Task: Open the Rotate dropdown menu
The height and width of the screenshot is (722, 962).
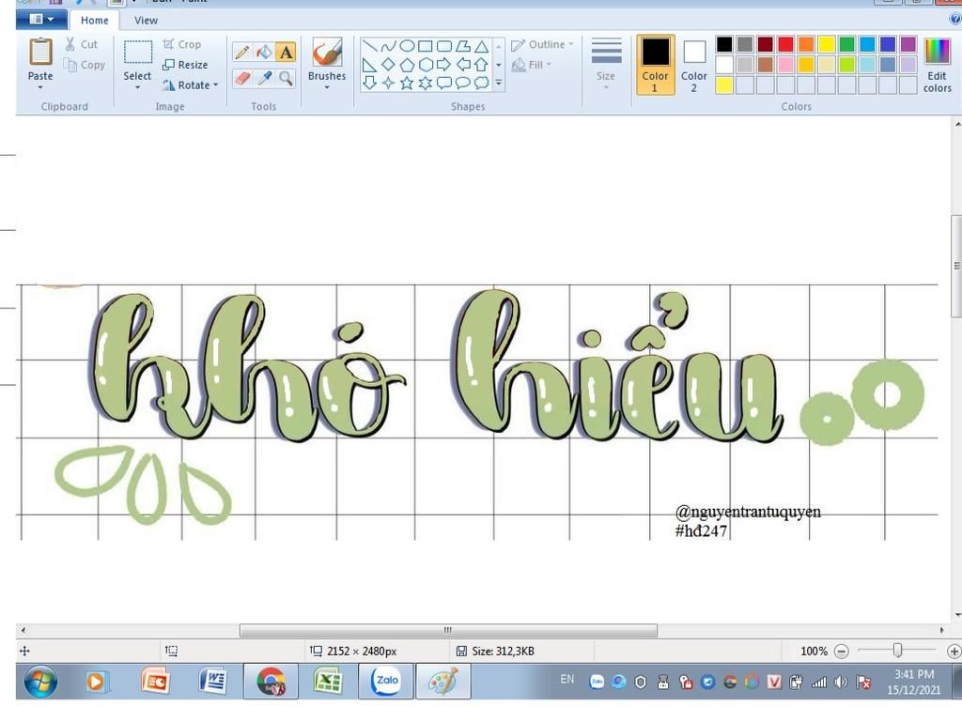Action: (190, 85)
